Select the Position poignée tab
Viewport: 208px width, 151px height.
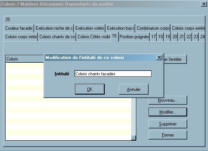click(x=134, y=37)
